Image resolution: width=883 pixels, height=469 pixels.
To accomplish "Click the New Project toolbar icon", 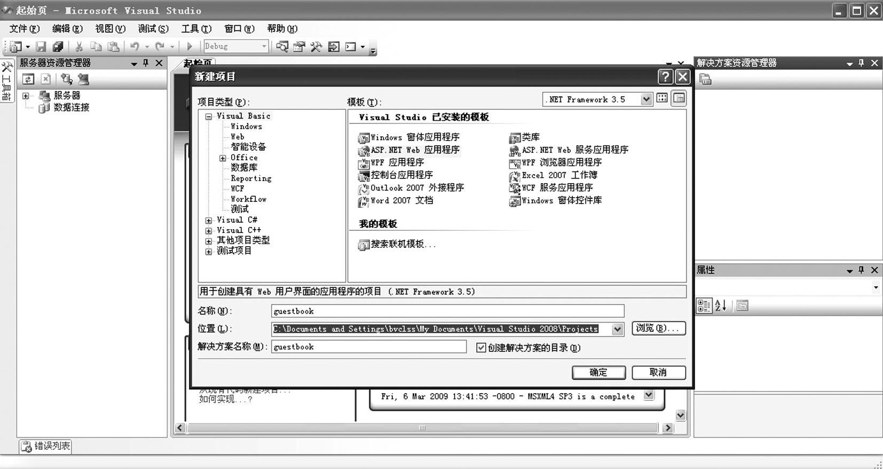I will tap(15, 46).
